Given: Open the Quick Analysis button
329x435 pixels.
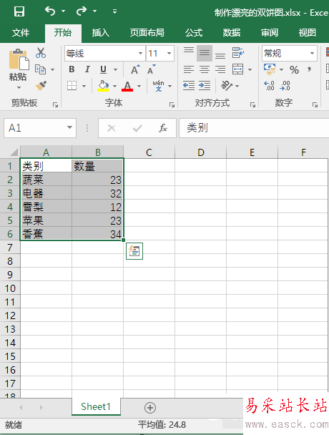Looking at the screenshot, I should (x=134, y=251).
